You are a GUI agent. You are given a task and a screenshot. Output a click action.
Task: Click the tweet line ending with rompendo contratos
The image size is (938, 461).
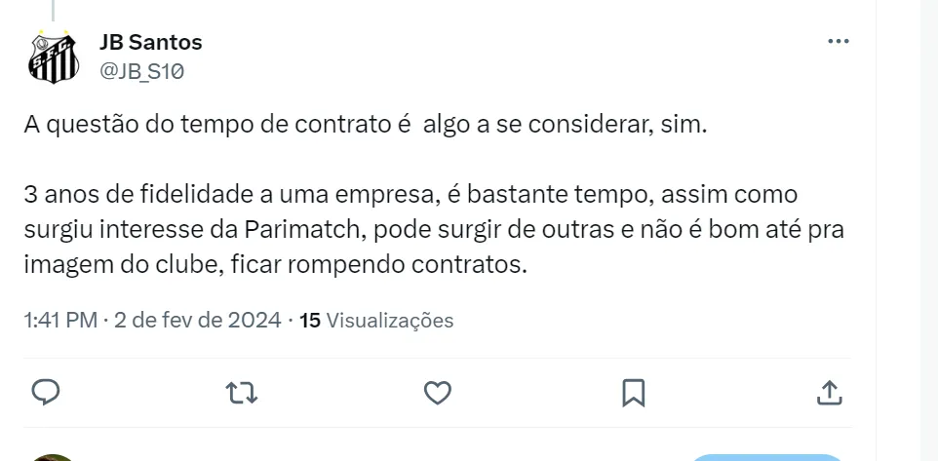point(276,264)
